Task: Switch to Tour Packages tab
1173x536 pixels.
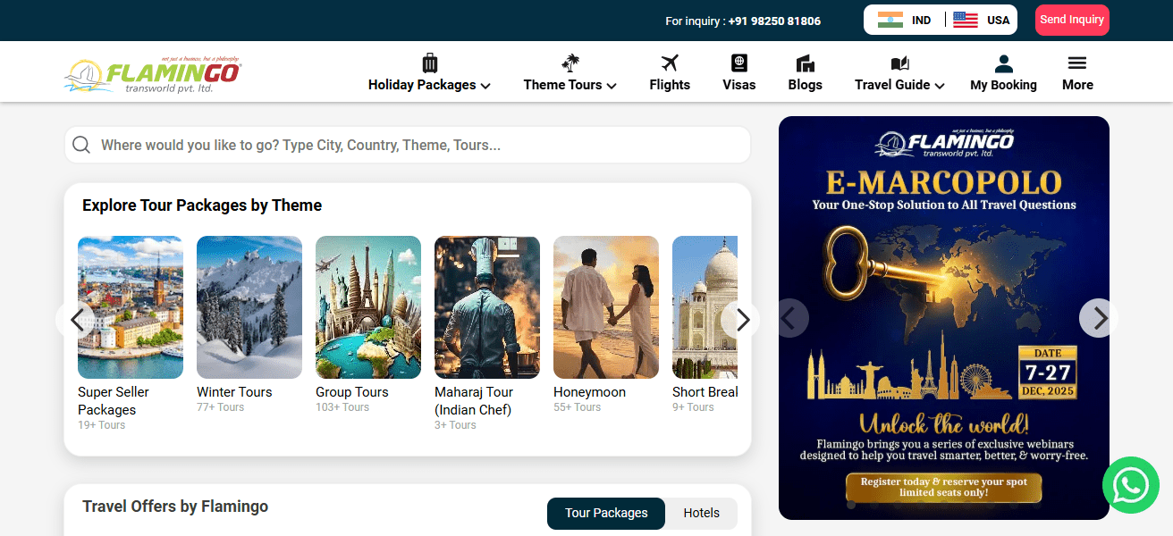Action: pos(606,513)
